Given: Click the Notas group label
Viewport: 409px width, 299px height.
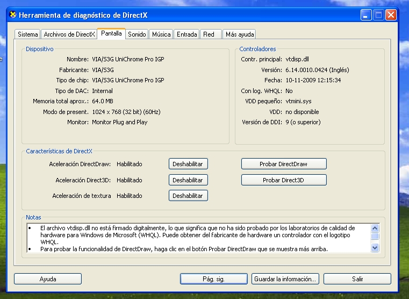Looking at the screenshot, I should 33,217.
